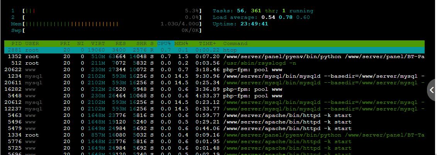437x155 pixels.
Task: Sort by the SHR column header
Action: coord(142,43)
